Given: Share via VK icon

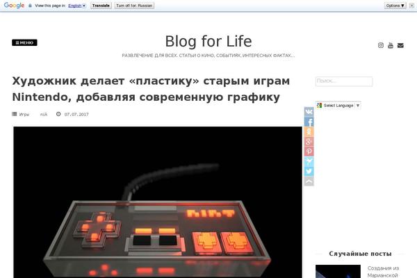Looking at the screenshot, I should 309,112.
